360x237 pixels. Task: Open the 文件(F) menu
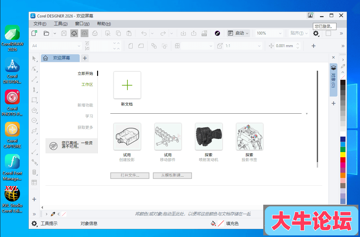(40, 24)
